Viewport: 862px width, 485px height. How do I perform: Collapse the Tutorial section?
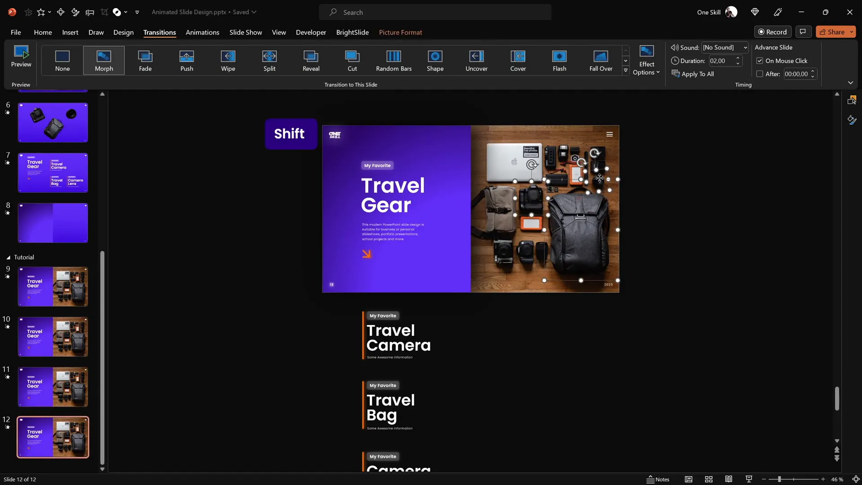pos(8,257)
